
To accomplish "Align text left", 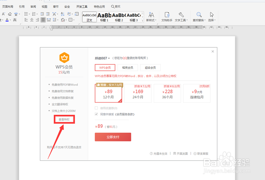I will pyautogui.click(x=26, y=20).
